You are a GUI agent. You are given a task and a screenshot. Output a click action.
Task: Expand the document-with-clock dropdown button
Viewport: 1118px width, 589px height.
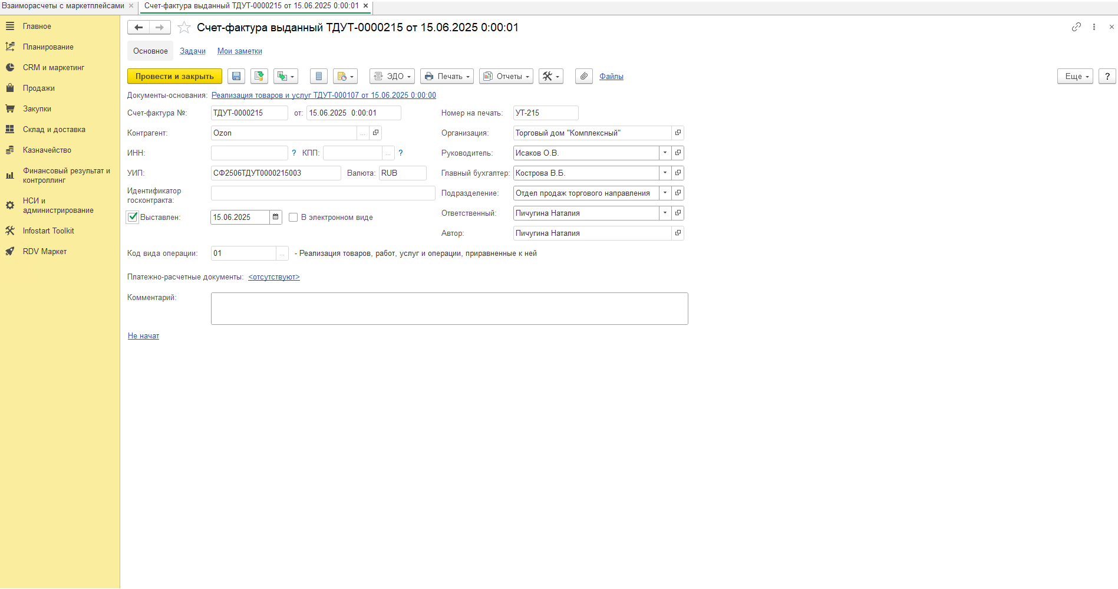pyautogui.click(x=345, y=76)
